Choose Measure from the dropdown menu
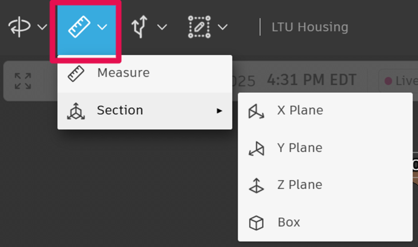418x247 pixels. pyautogui.click(x=123, y=73)
